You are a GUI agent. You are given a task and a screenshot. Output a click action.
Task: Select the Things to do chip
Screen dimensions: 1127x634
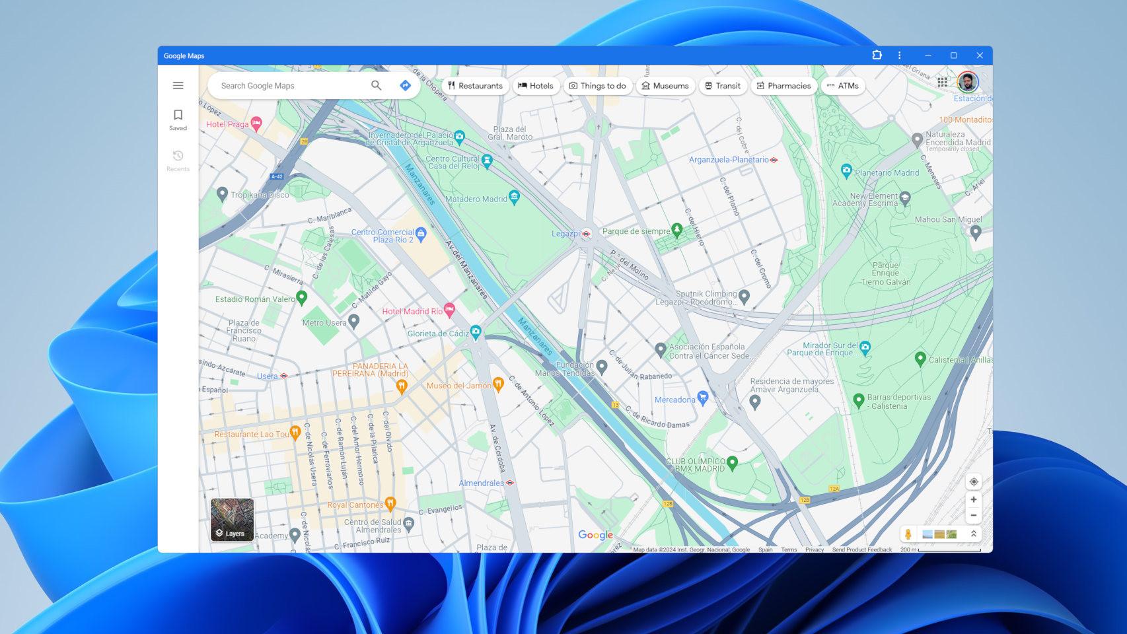click(x=598, y=86)
